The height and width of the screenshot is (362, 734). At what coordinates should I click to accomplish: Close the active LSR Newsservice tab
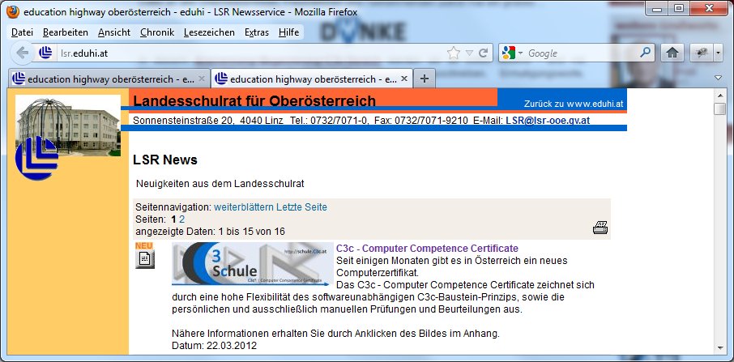click(x=403, y=79)
